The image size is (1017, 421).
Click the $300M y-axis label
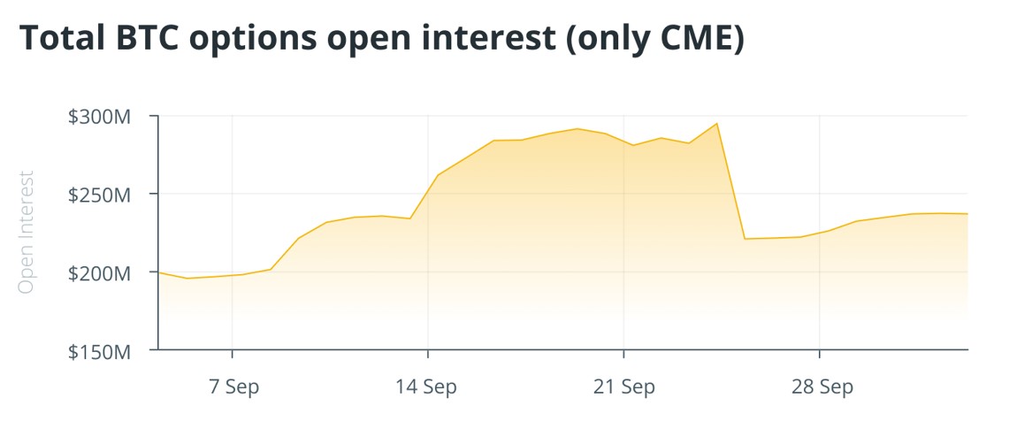[x=99, y=118]
